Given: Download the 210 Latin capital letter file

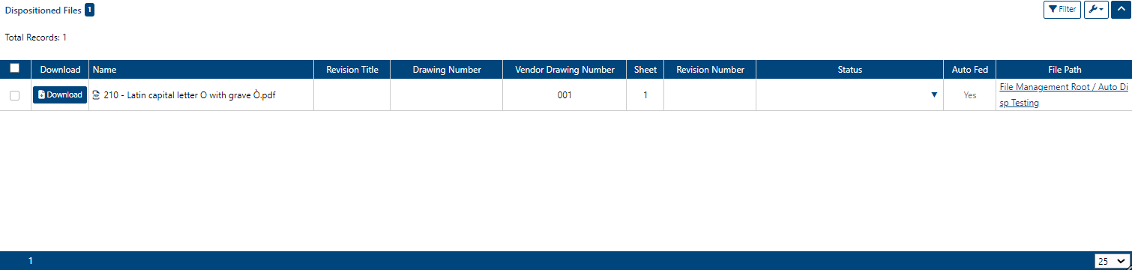Looking at the screenshot, I should [60, 95].
